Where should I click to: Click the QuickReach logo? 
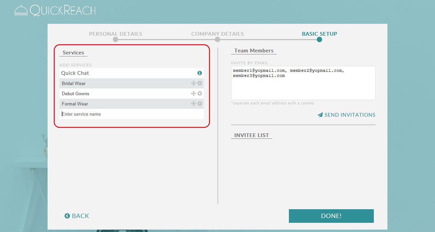click(55, 10)
